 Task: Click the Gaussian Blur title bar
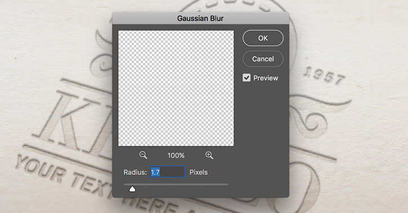(x=200, y=18)
